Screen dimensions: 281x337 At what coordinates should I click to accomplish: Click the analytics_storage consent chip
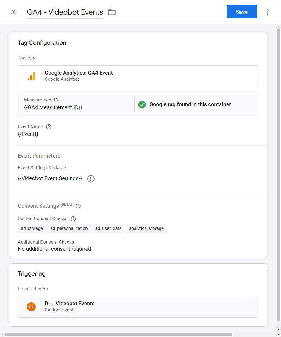[146, 228]
